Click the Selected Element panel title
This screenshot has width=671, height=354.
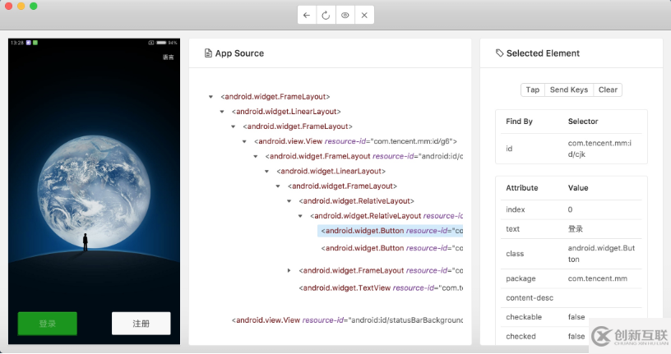point(543,53)
